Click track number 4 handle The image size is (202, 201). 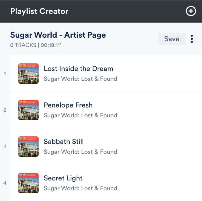click(5, 183)
